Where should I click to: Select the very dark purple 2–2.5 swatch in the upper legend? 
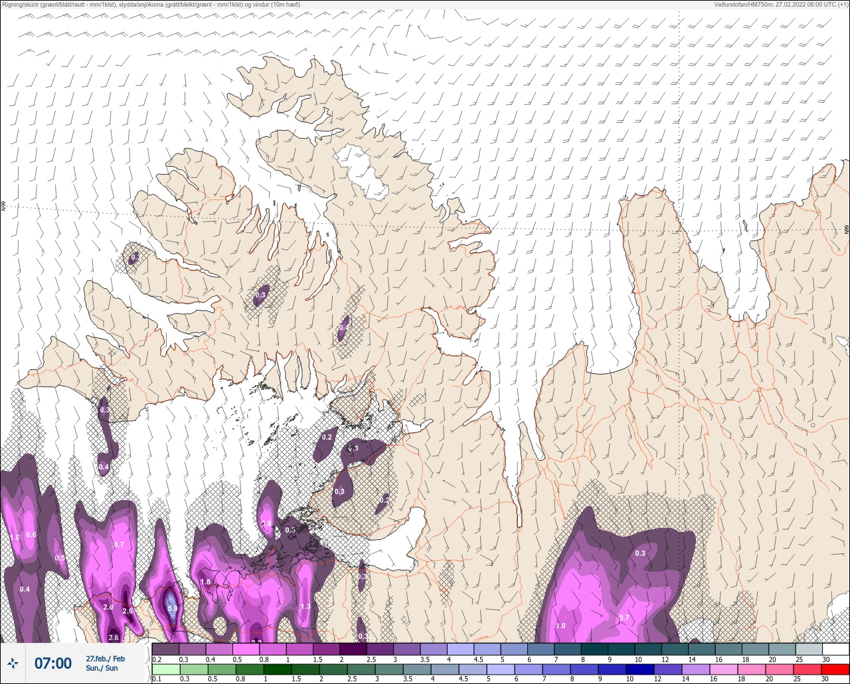coord(353,649)
